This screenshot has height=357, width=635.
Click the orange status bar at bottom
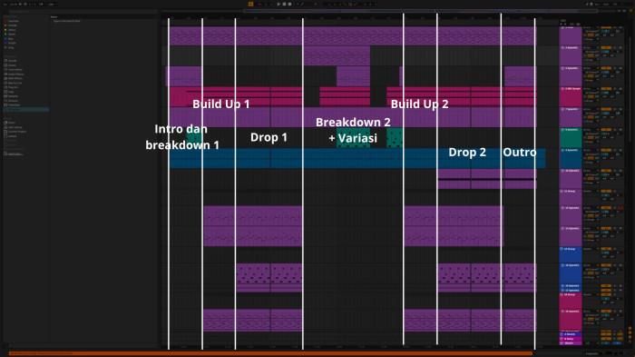(270, 353)
